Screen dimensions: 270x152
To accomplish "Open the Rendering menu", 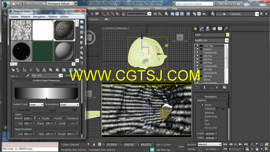I will tap(127, 8).
